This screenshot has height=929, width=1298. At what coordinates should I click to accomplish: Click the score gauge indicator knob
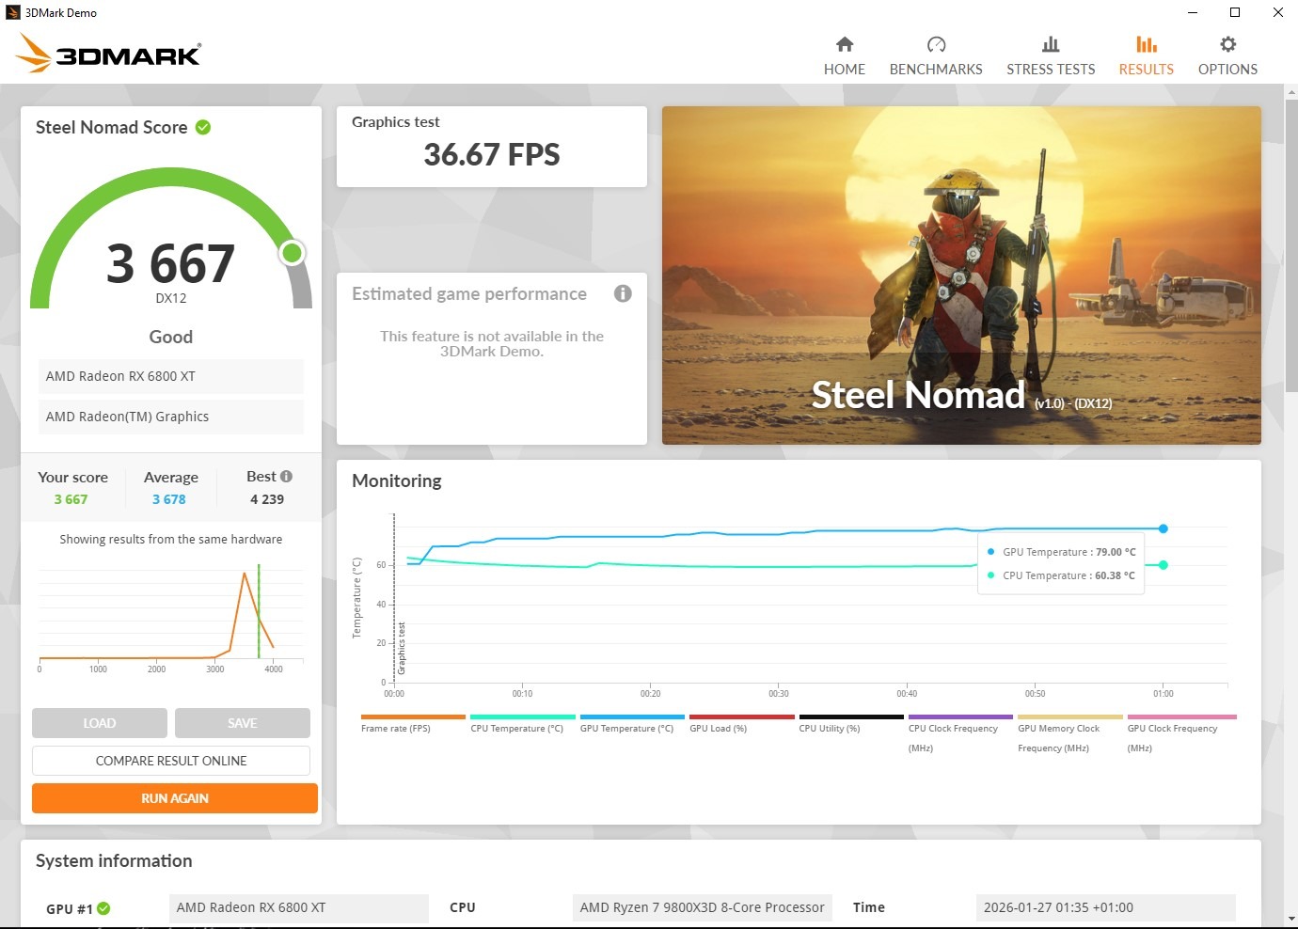click(293, 253)
